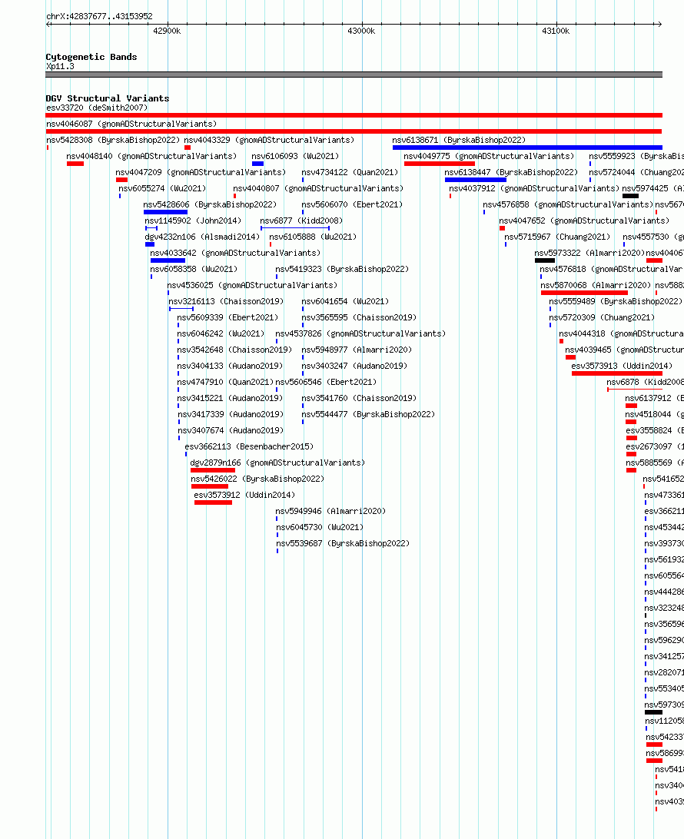Open variant nsv4047209 label
The image size is (684, 839).
coord(201,172)
